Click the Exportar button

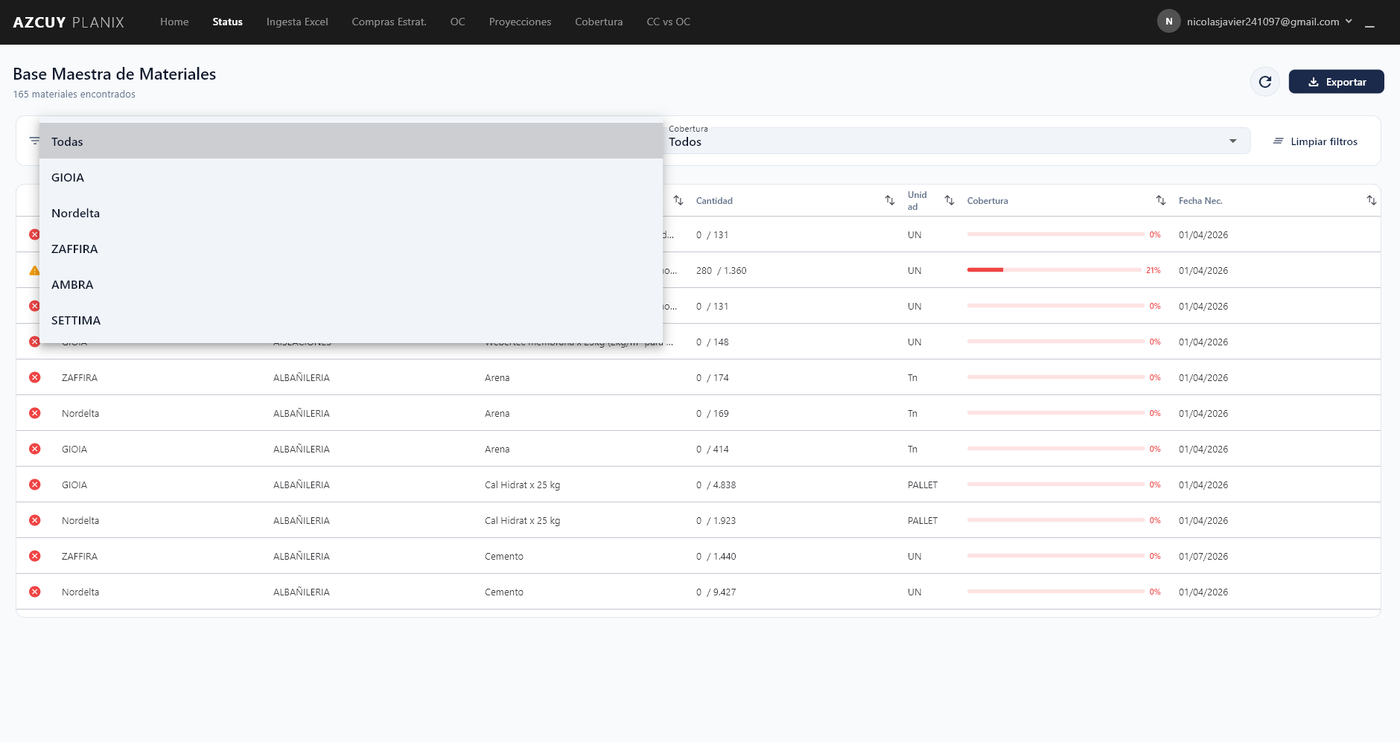click(1336, 82)
